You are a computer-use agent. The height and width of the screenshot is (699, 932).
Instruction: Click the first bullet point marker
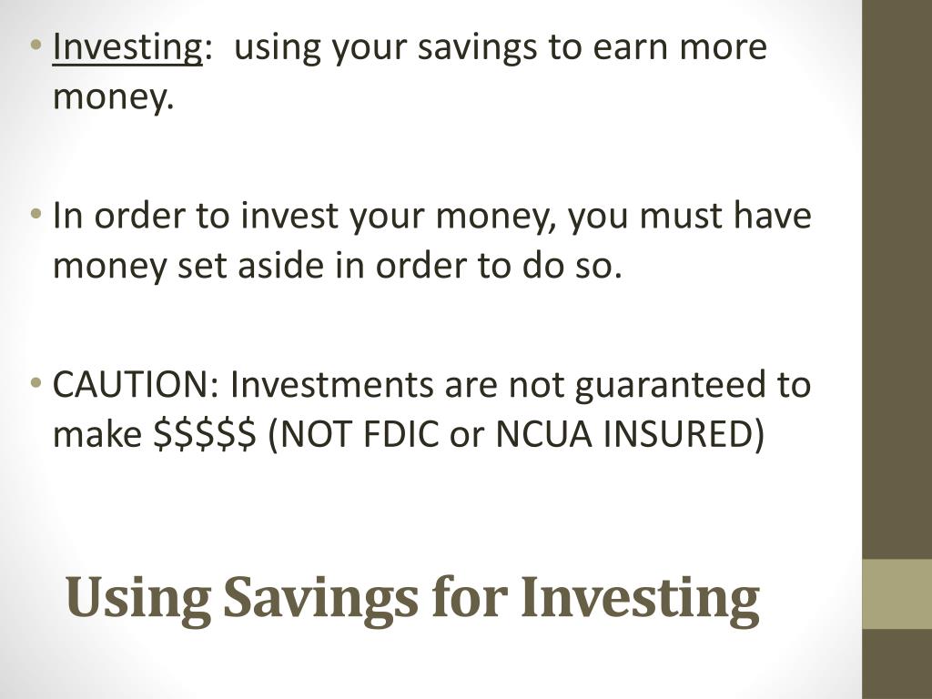(x=36, y=46)
